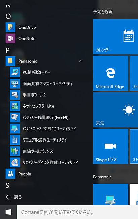Launch マニュアル選択ユーティリティ icon
The image size is (138, 219).
15,140
